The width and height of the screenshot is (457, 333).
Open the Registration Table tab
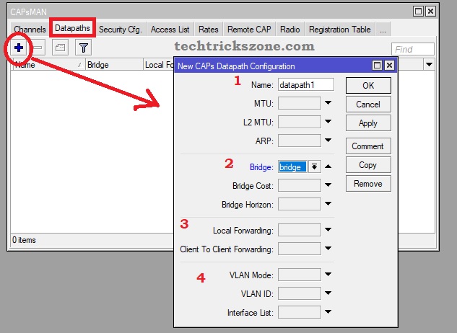pyautogui.click(x=339, y=30)
